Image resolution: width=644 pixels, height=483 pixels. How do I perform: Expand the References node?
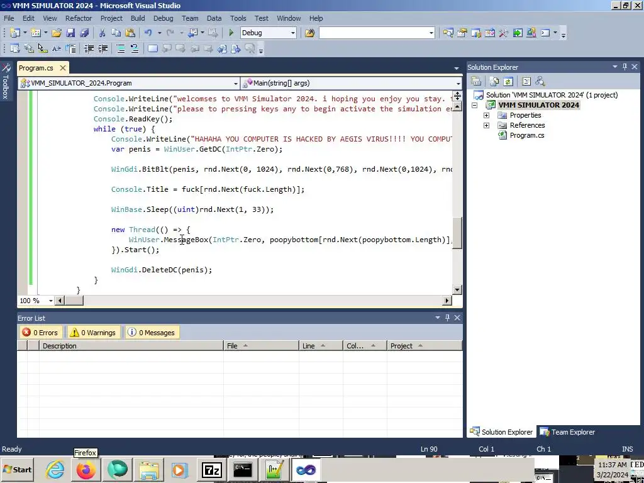[486, 125]
